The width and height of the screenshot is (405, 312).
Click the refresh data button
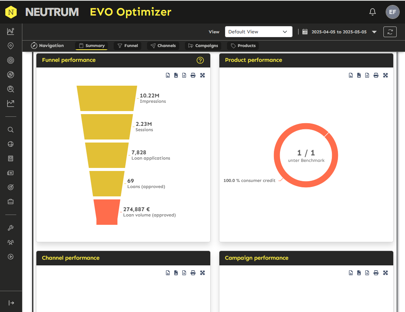[390, 32]
